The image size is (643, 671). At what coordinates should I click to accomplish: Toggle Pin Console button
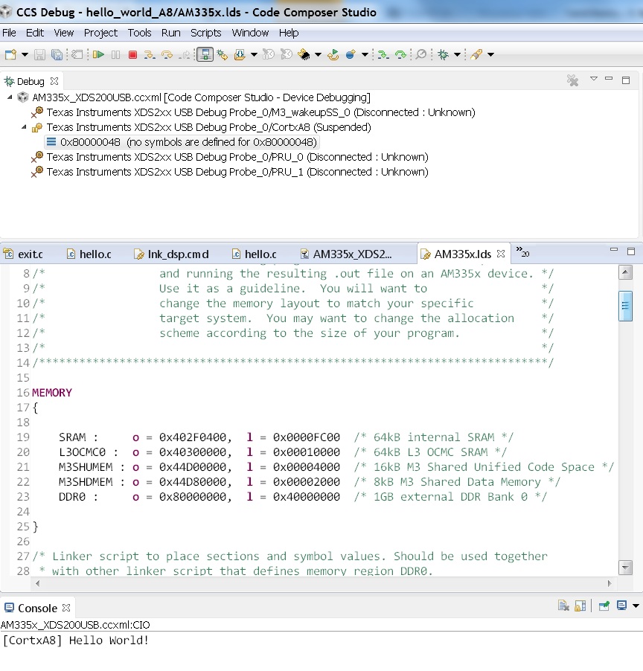604,606
